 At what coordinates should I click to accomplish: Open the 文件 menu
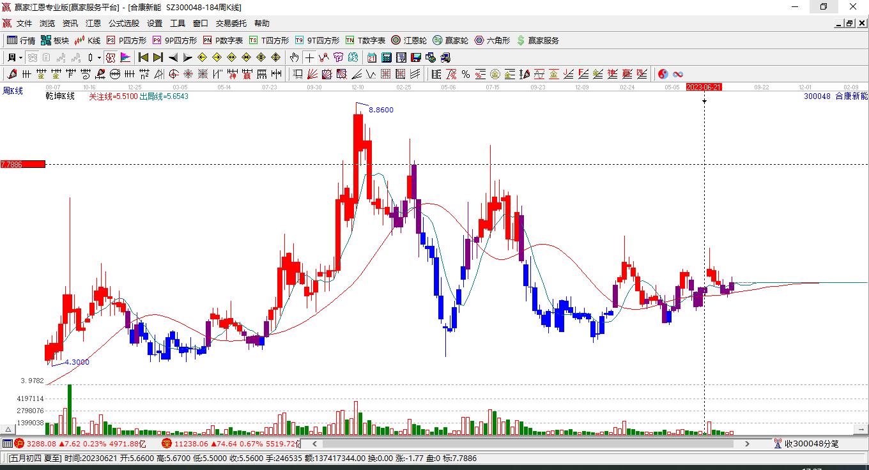24,24
